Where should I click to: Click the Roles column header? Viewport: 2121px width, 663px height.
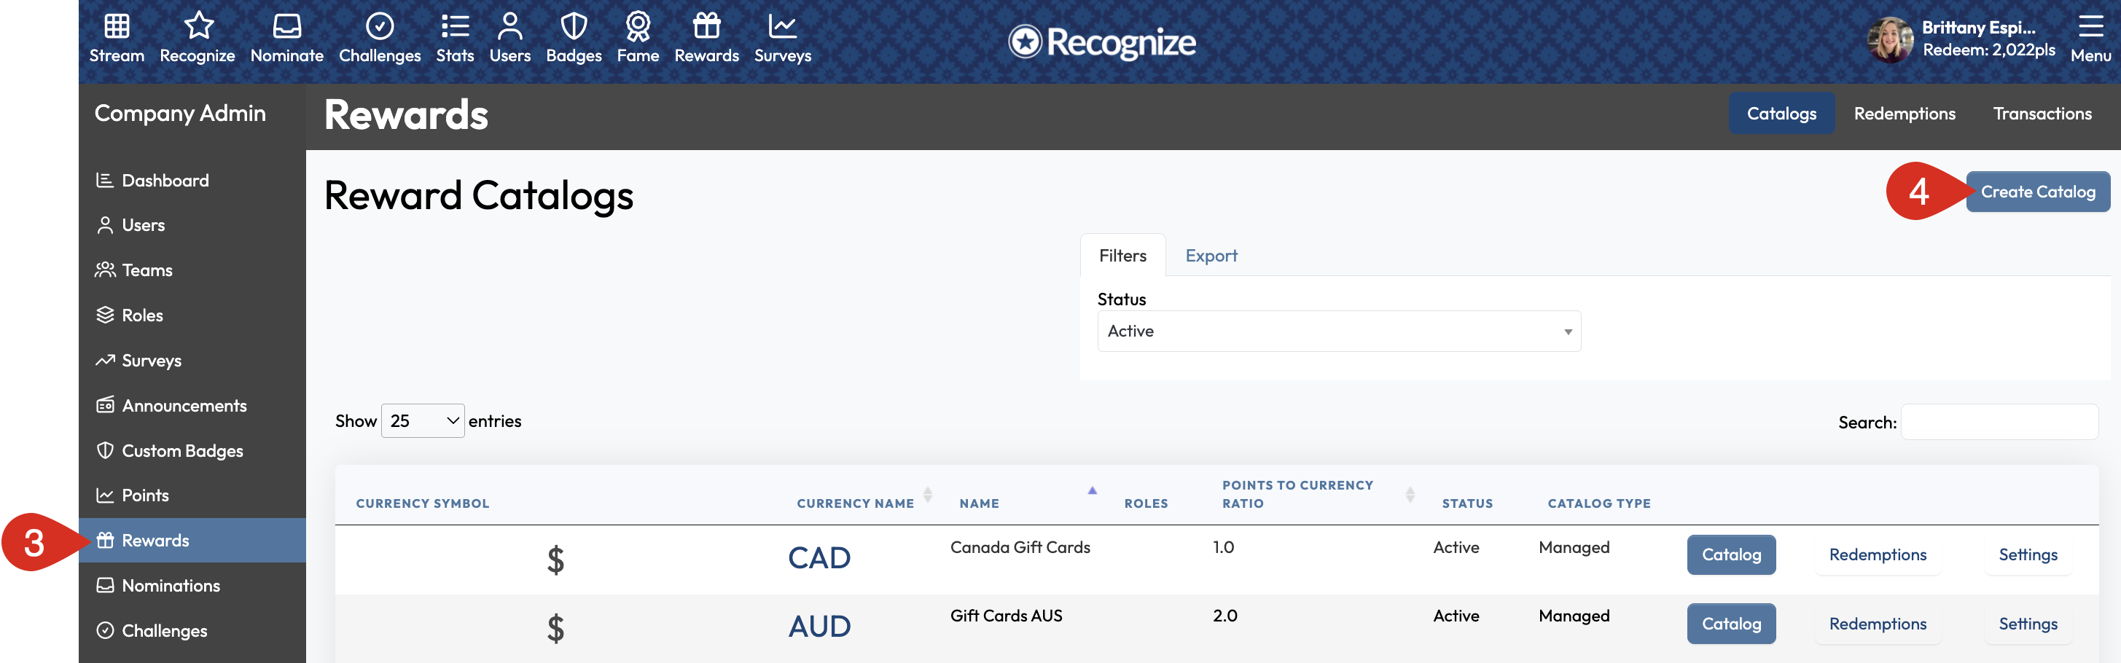(1146, 503)
